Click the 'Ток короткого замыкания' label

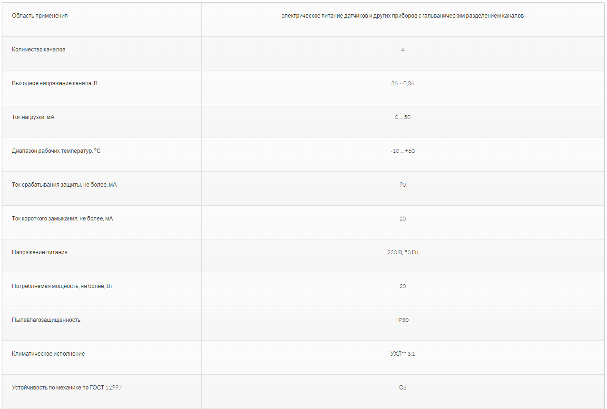(x=62, y=219)
